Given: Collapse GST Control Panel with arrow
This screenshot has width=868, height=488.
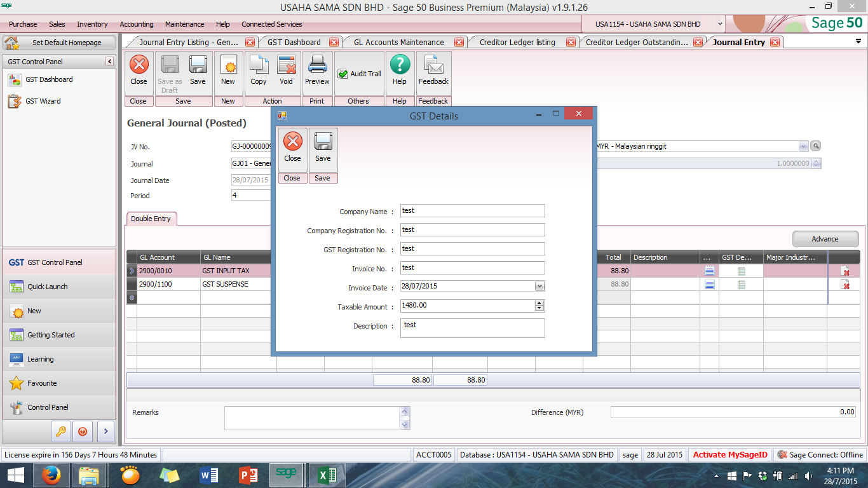Looking at the screenshot, I should point(109,62).
